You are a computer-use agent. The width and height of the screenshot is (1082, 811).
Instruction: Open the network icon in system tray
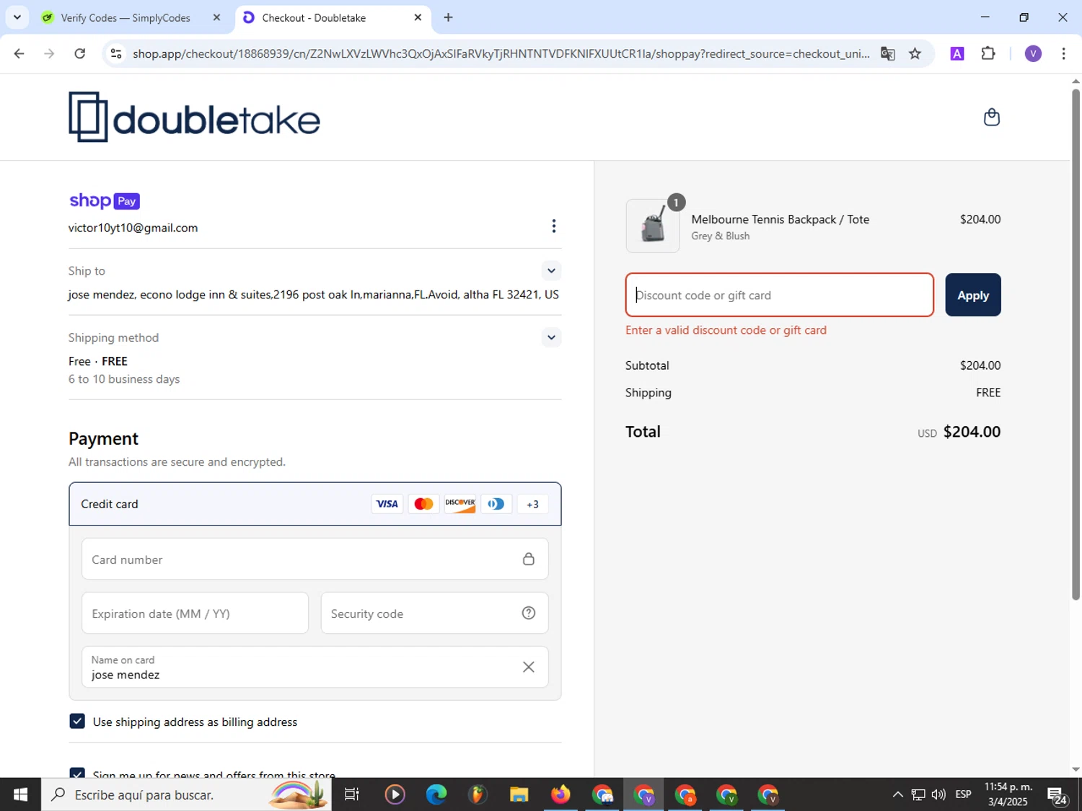918,794
